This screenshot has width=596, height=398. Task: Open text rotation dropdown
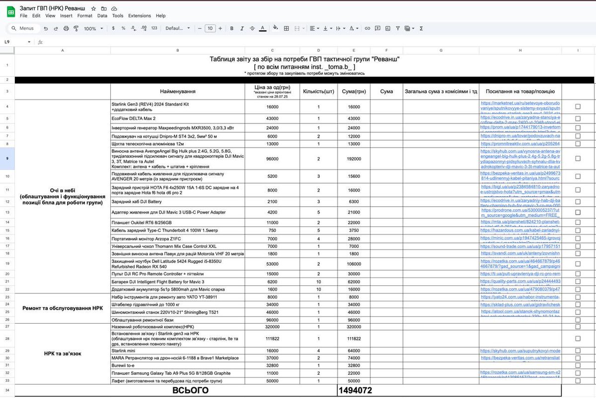point(354,29)
